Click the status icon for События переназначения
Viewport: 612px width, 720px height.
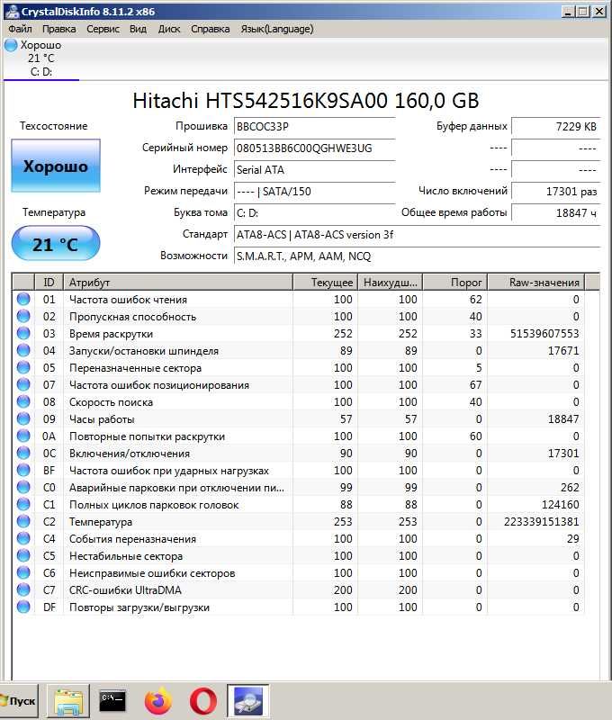point(23,538)
